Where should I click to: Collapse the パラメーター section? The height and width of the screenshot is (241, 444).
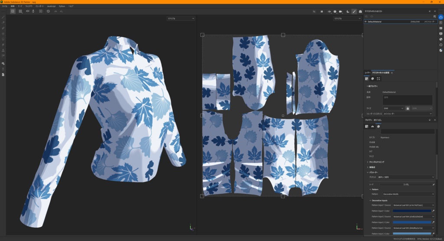click(372, 172)
